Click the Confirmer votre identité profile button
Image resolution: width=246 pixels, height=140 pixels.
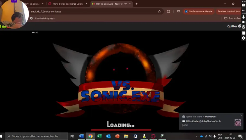[198, 11]
